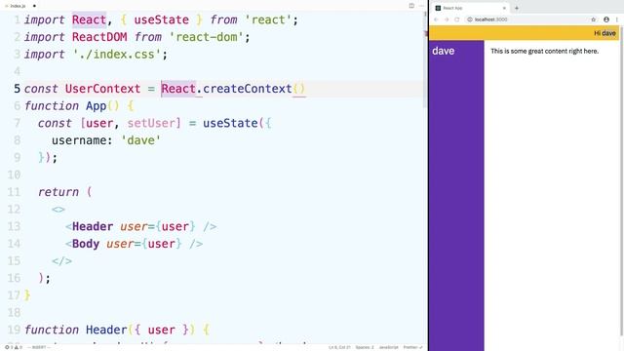Open the editor more actions ellipsis
624x351 pixels.
421,6
